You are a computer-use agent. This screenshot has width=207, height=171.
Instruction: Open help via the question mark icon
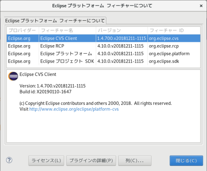click(9, 160)
